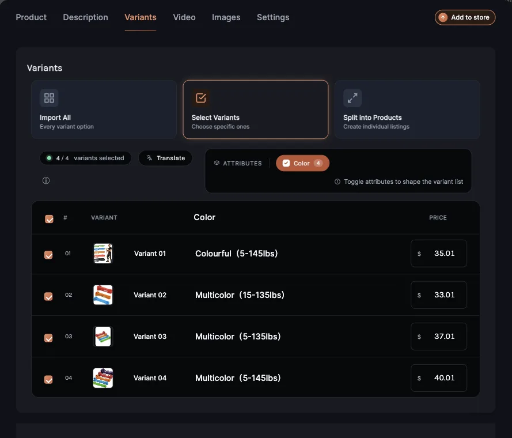Click the Colourful (5-145lbs) color text
Screen dimensions: 512x438
click(x=236, y=254)
